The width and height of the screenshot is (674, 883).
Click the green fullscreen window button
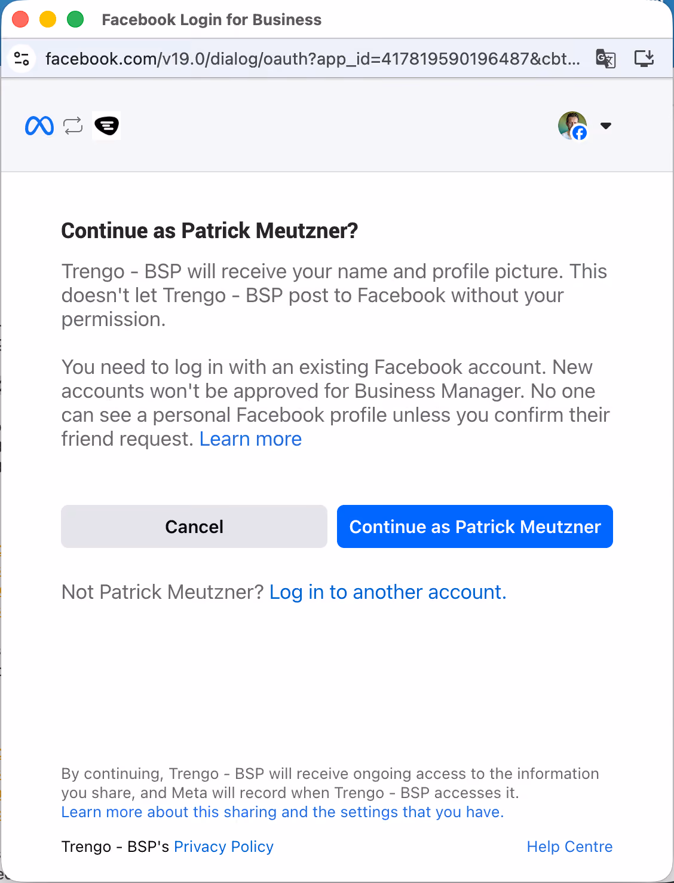click(75, 20)
